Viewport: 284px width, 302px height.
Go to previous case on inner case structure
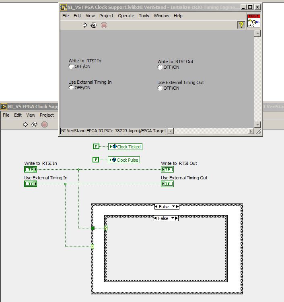(x=155, y=218)
